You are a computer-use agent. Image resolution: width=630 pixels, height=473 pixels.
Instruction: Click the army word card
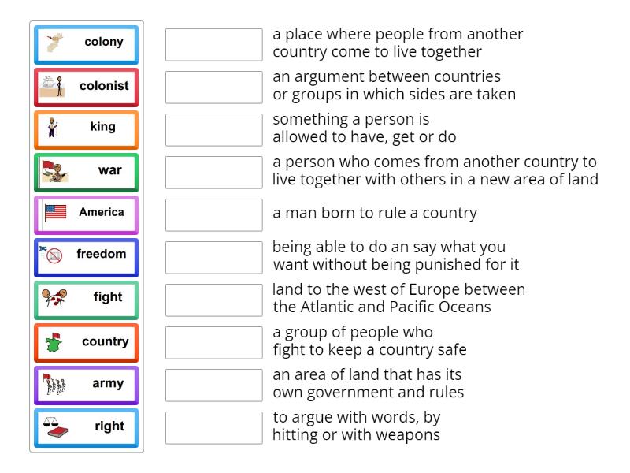(86, 385)
